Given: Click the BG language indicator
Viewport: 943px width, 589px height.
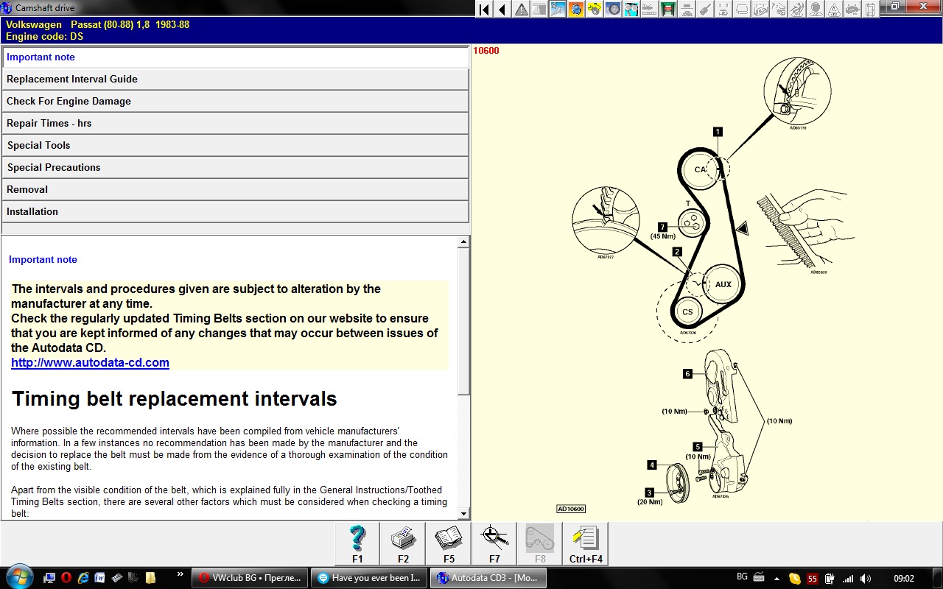Looking at the screenshot, I should pos(742,576).
